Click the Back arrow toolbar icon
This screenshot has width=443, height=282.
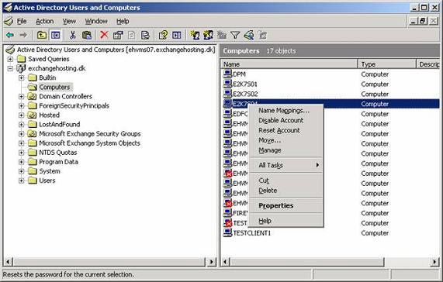coord(10,35)
